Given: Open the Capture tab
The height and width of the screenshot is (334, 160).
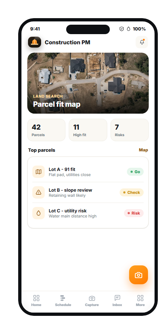Looking at the screenshot, I should pyautogui.click(x=92, y=301).
